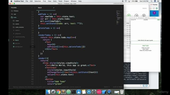The height and width of the screenshot is (95, 170).
Task: Click the purple T avatar in the Chrome window
Action: click(x=154, y=13)
